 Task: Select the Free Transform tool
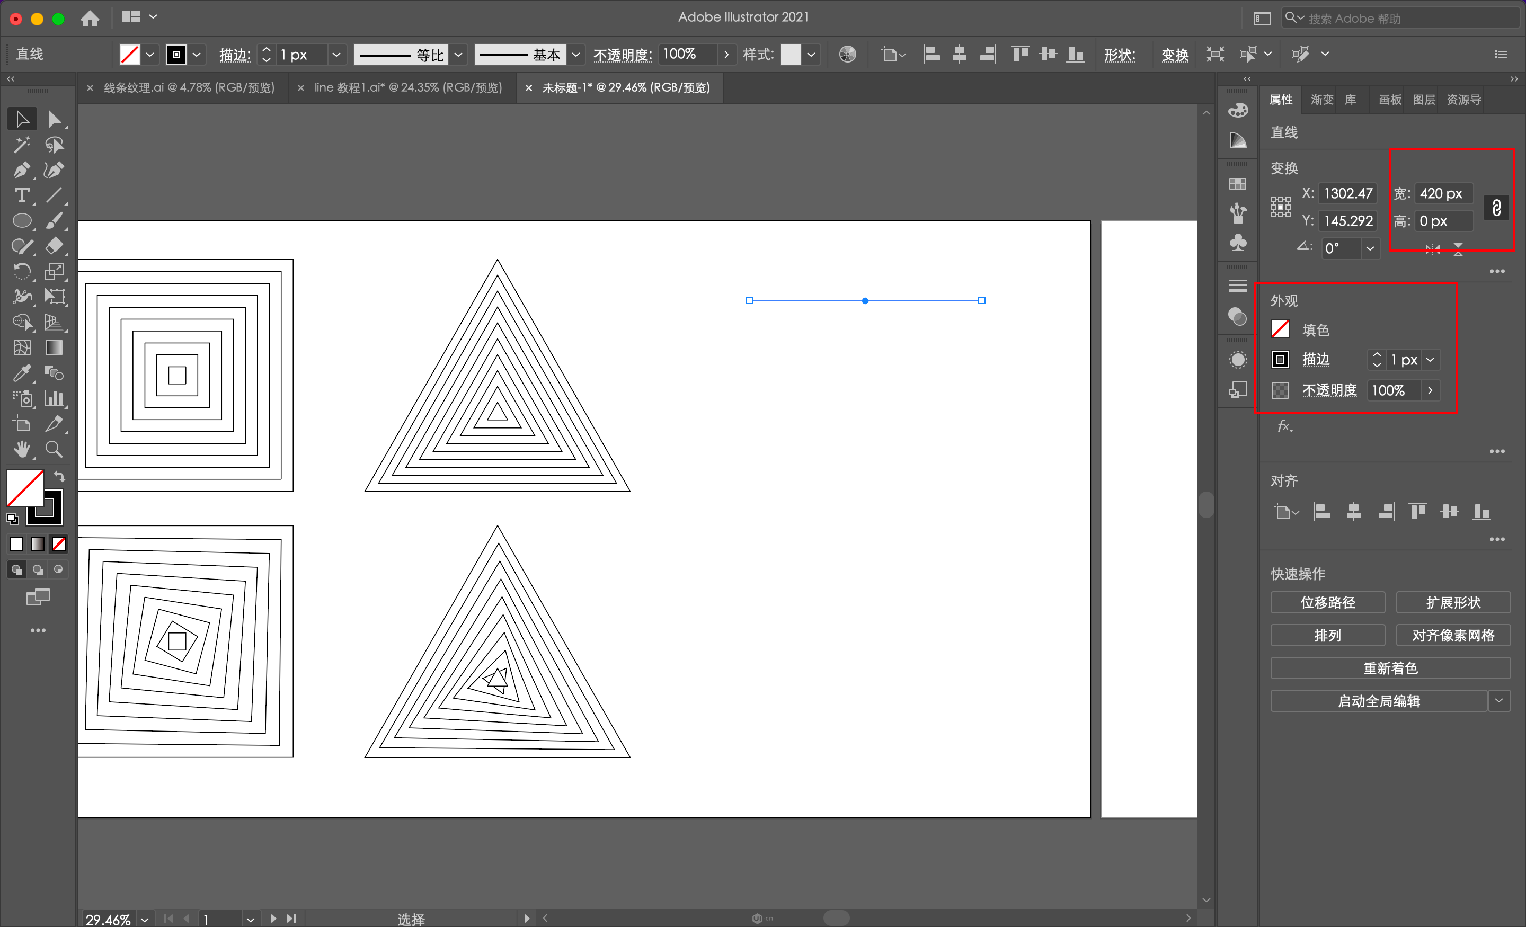coord(55,297)
